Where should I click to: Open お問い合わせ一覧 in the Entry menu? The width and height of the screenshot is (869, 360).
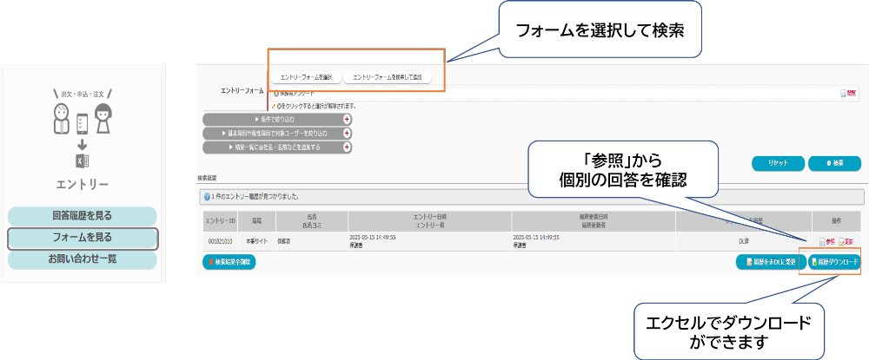point(83,259)
